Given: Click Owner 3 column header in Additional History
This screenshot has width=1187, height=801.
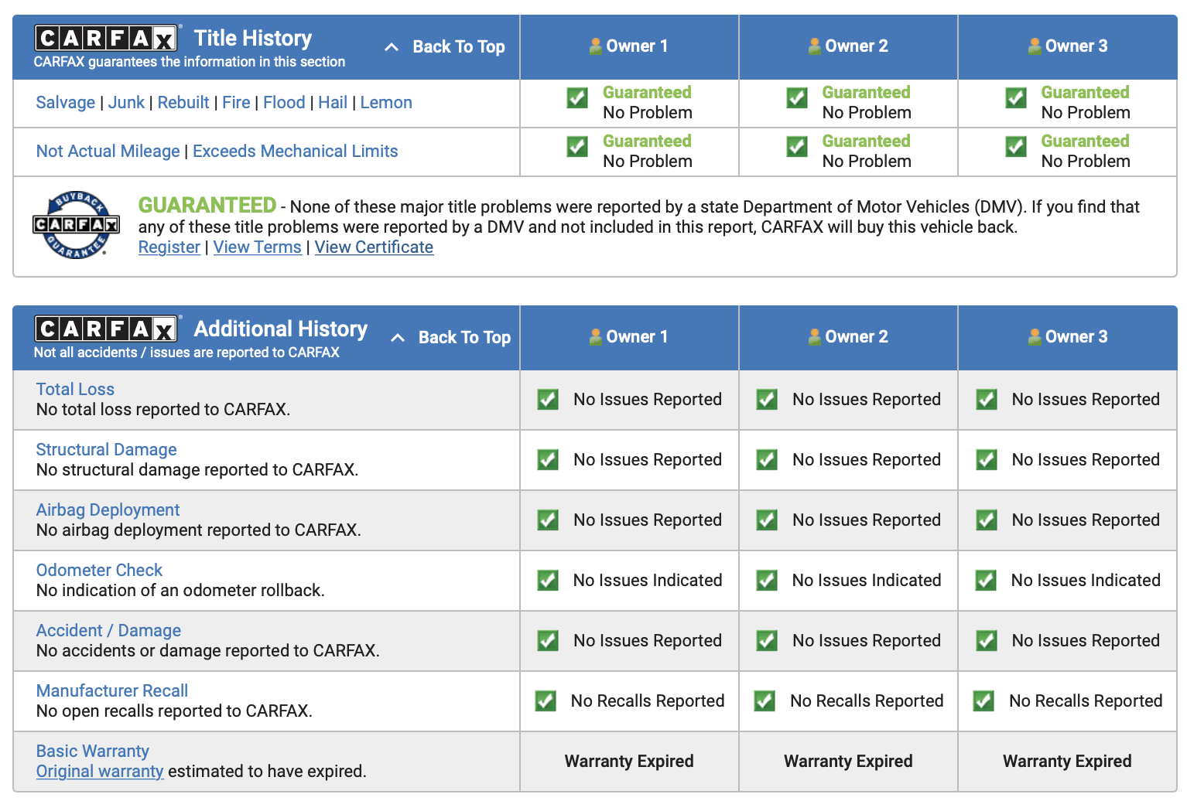Looking at the screenshot, I should click(1068, 337).
